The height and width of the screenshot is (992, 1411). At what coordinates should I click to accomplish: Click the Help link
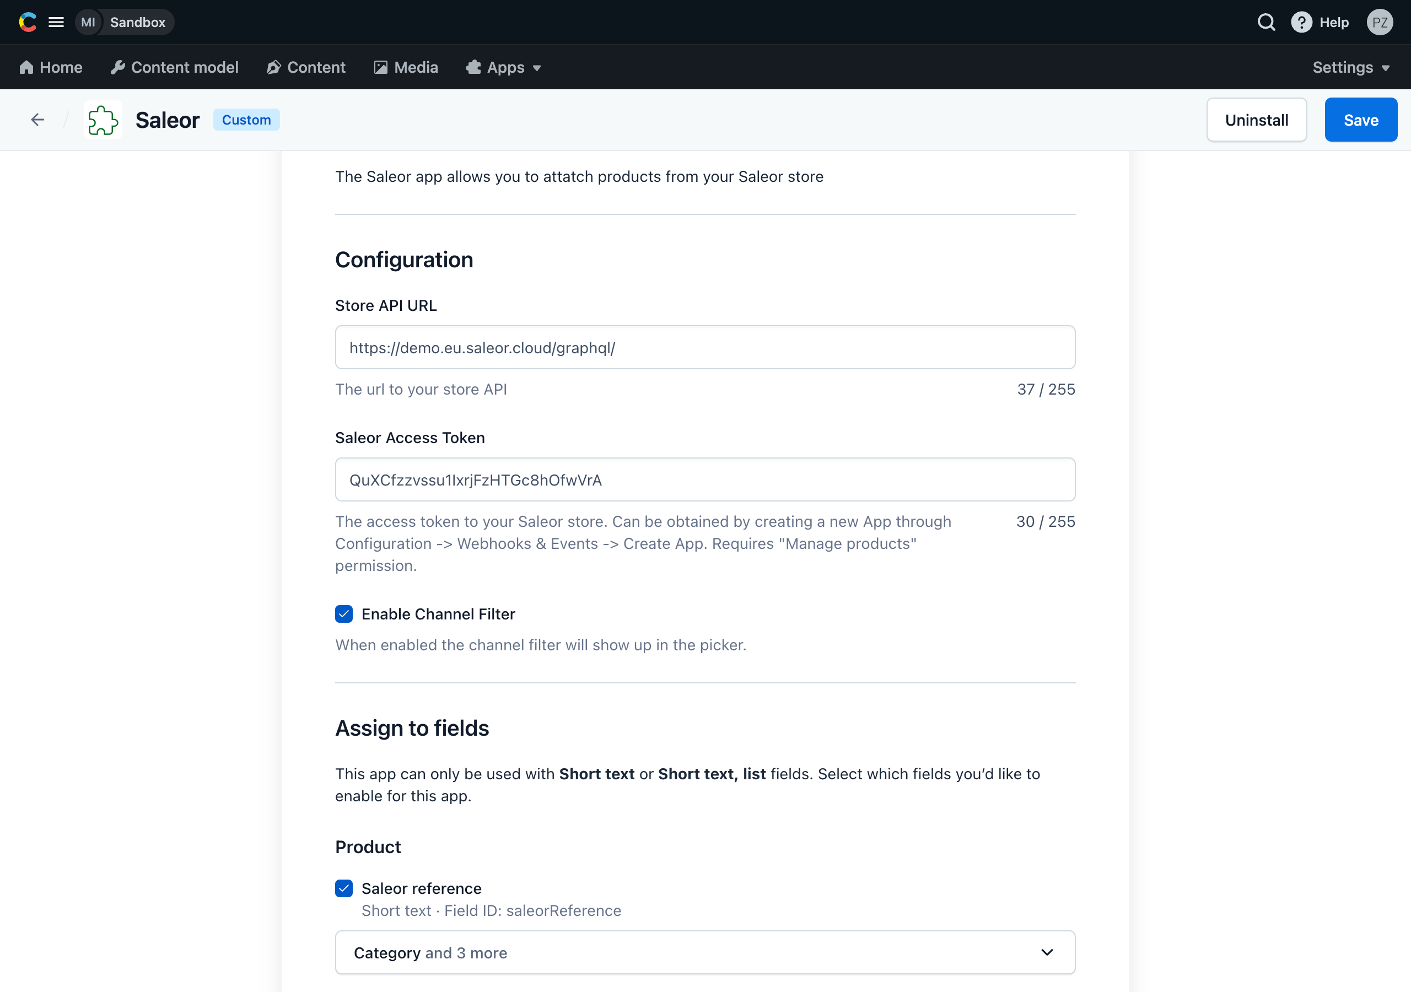pyautogui.click(x=1334, y=22)
